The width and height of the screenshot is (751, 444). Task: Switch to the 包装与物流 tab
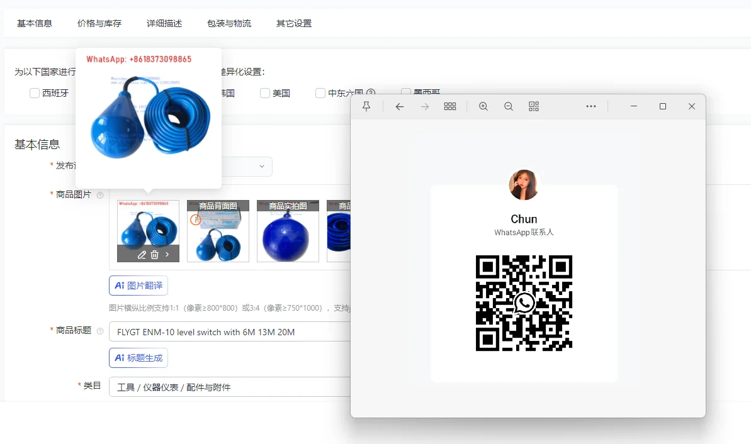[x=229, y=23]
